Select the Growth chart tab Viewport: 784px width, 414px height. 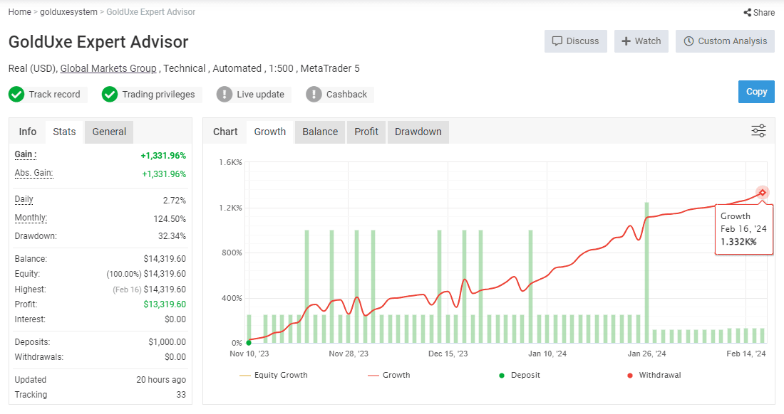pyautogui.click(x=270, y=132)
